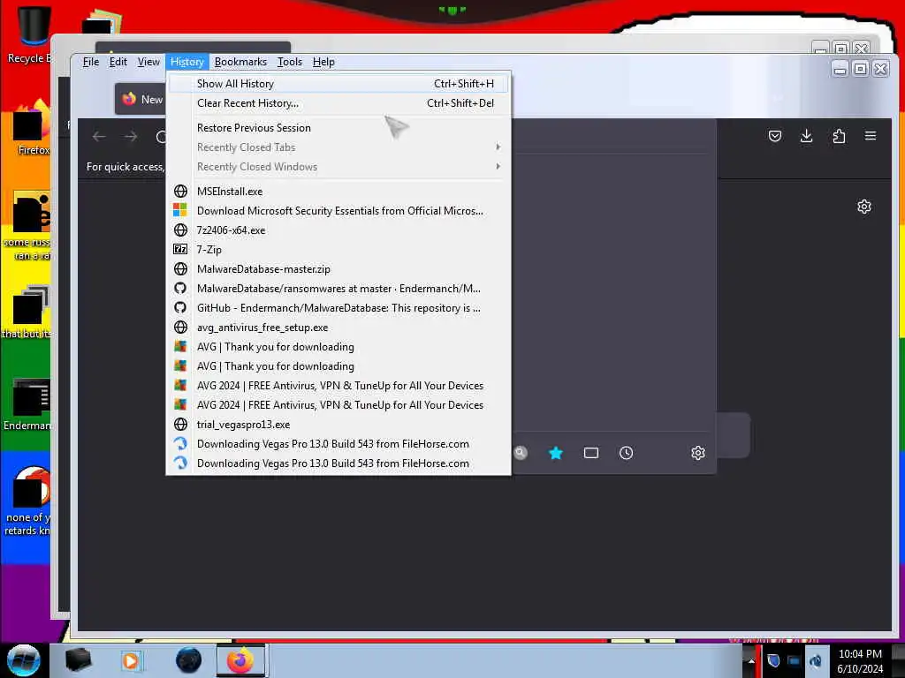Open trial_vegaspro13.exe history entry
This screenshot has width=905, height=678.
pyautogui.click(x=338, y=425)
